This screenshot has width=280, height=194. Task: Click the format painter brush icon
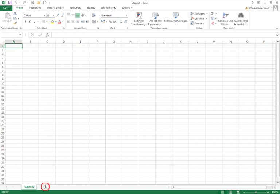pyautogui.click(x=15, y=23)
